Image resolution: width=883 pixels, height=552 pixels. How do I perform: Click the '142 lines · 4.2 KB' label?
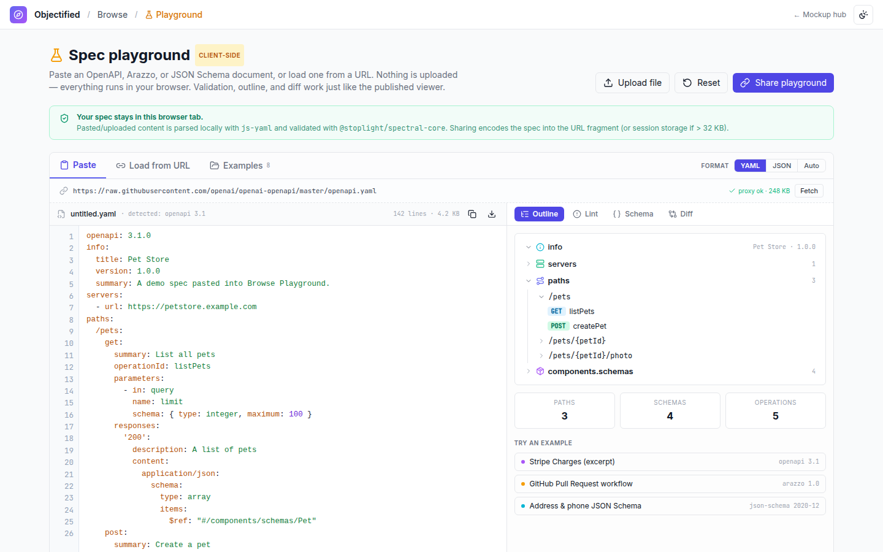[426, 214]
